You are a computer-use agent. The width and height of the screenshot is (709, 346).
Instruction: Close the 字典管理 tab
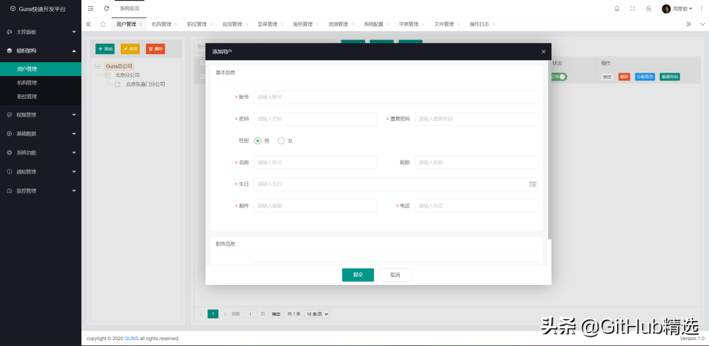[x=423, y=24]
